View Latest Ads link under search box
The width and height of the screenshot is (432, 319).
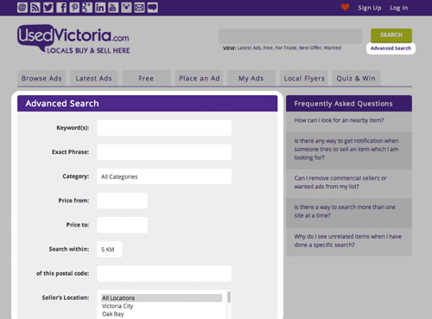pyautogui.click(x=249, y=48)
